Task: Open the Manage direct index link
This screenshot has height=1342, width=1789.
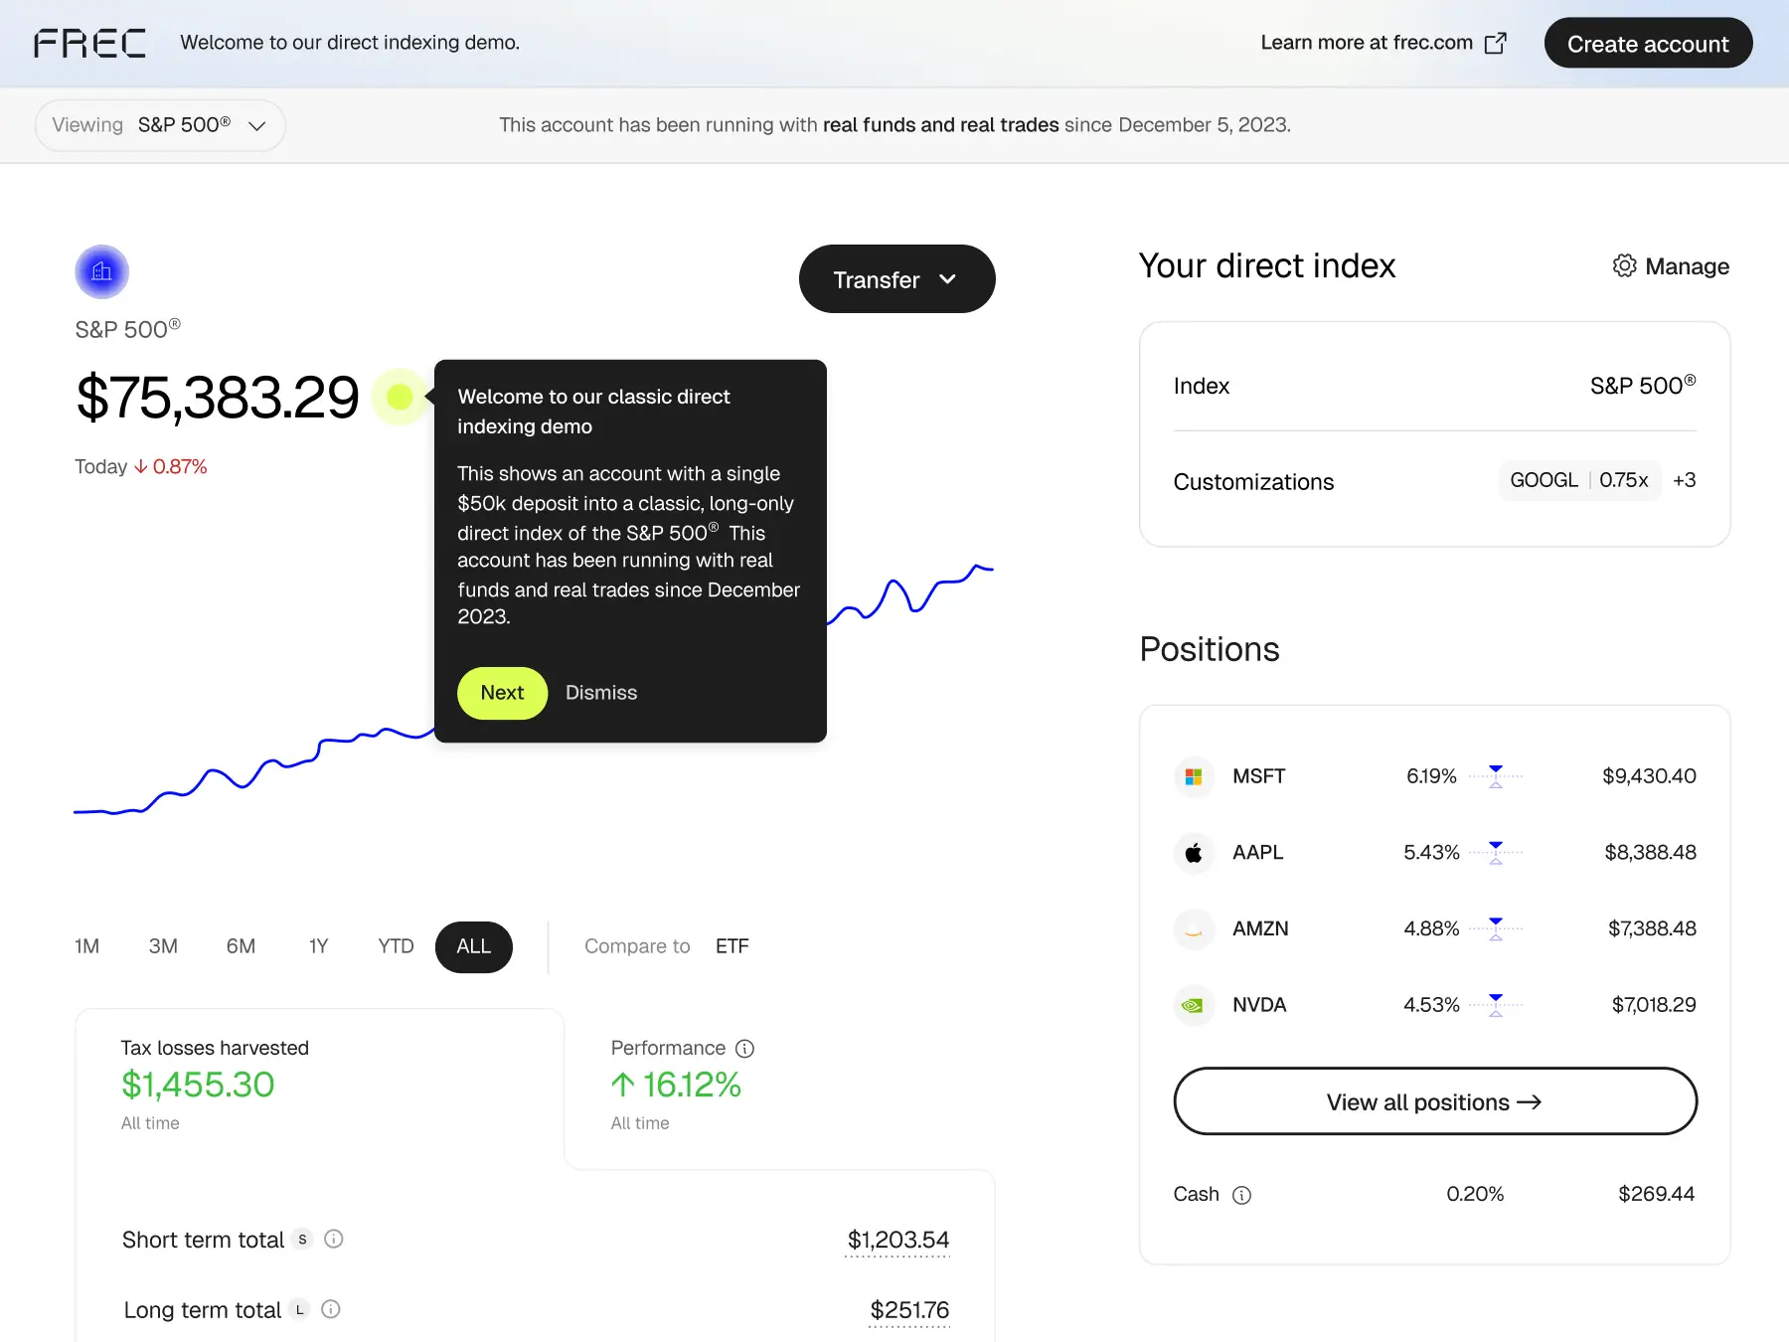Action: pyautogui.click(x=1671, y=266)
